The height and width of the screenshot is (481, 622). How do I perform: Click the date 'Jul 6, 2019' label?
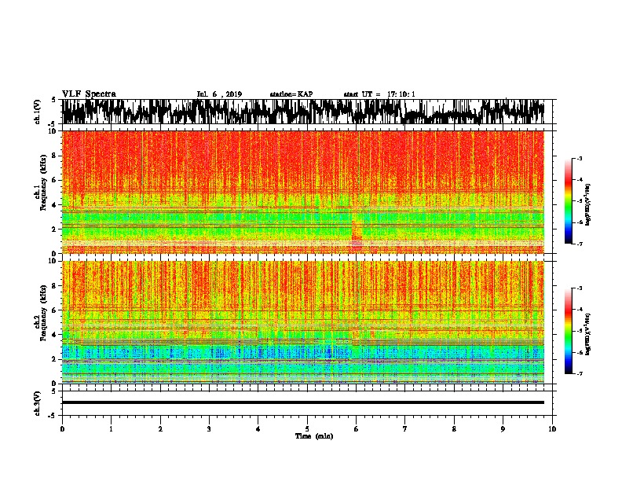(219, 94)
